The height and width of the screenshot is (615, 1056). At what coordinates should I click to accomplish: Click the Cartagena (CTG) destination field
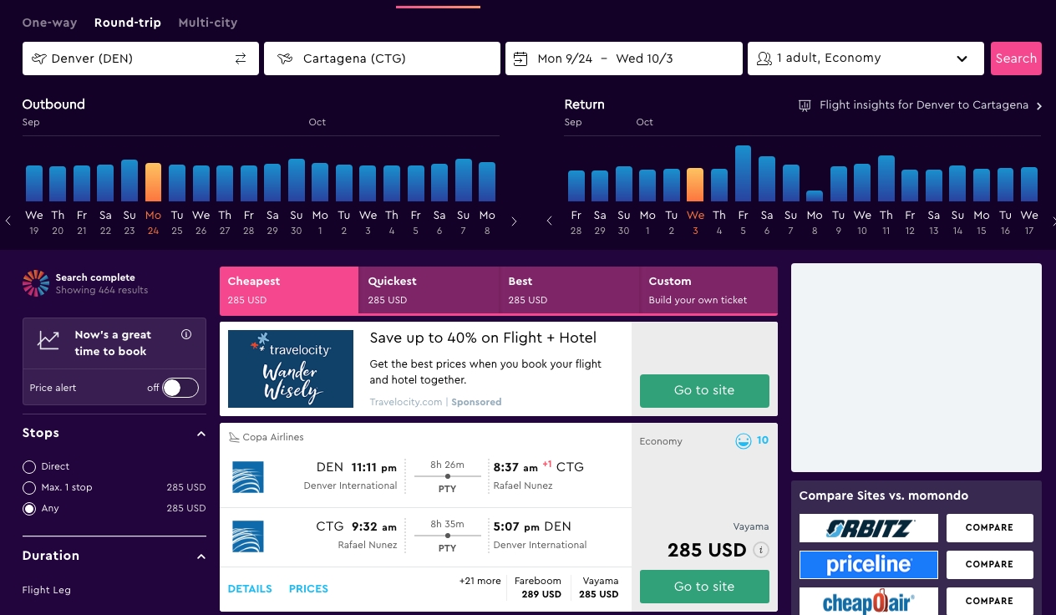(x=382, y=58)
